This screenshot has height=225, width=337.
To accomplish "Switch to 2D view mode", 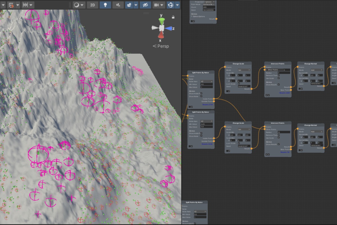I will coord(92,5).
